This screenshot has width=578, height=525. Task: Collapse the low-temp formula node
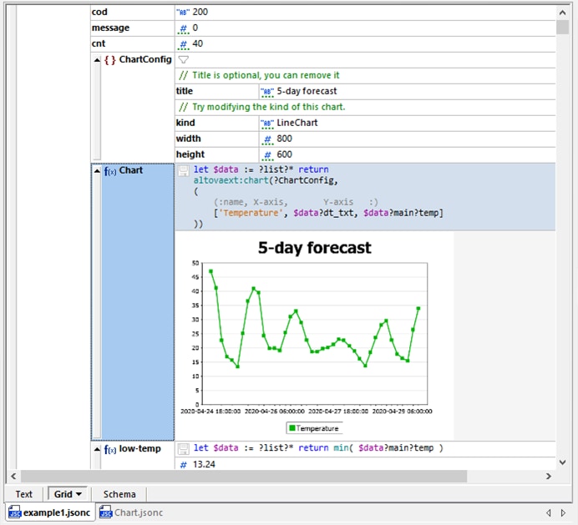point(97,449)
